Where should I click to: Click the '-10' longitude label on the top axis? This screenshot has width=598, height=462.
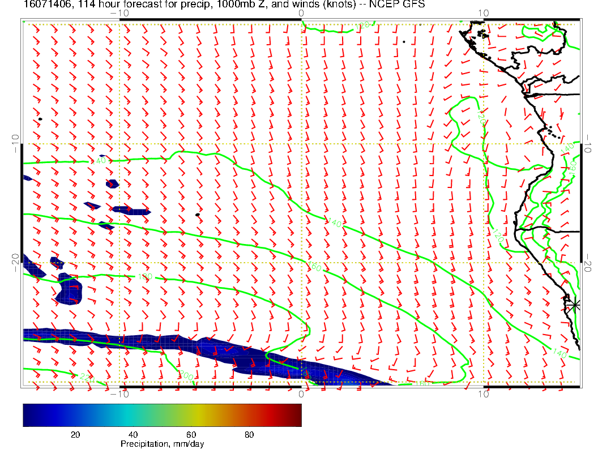pyautogui.click(x=119, y=13)
